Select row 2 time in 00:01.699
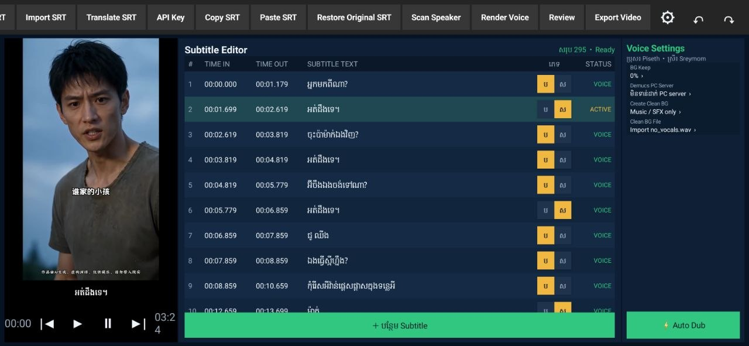This screenshot has width=749, height=346. 221,109
